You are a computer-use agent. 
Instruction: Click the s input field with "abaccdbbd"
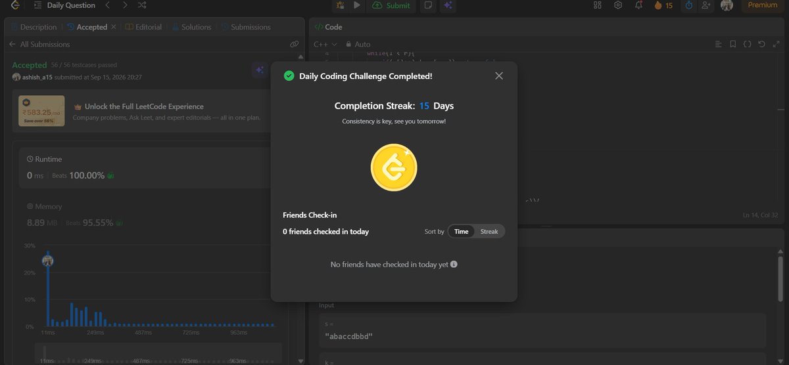(x=542, y=330)
